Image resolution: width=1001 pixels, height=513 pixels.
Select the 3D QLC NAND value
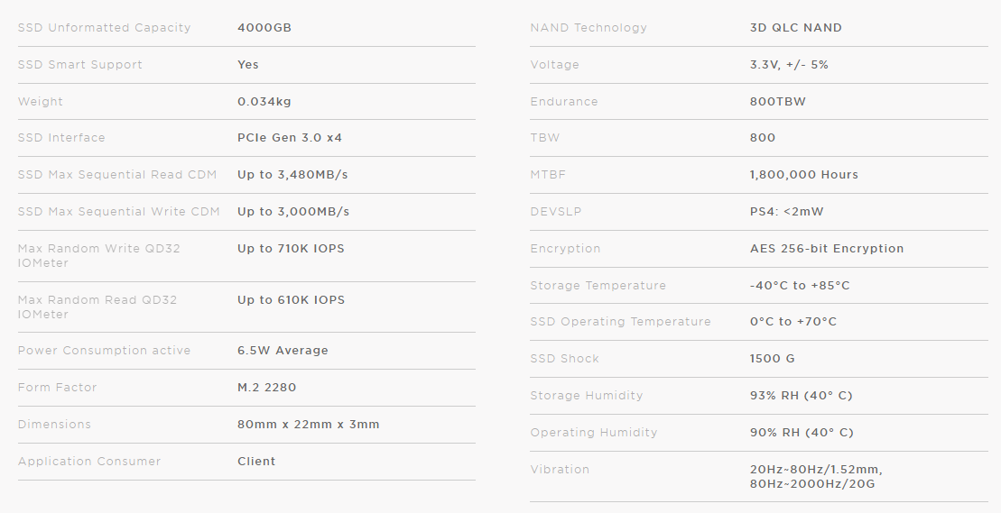[x=795, y=28]
